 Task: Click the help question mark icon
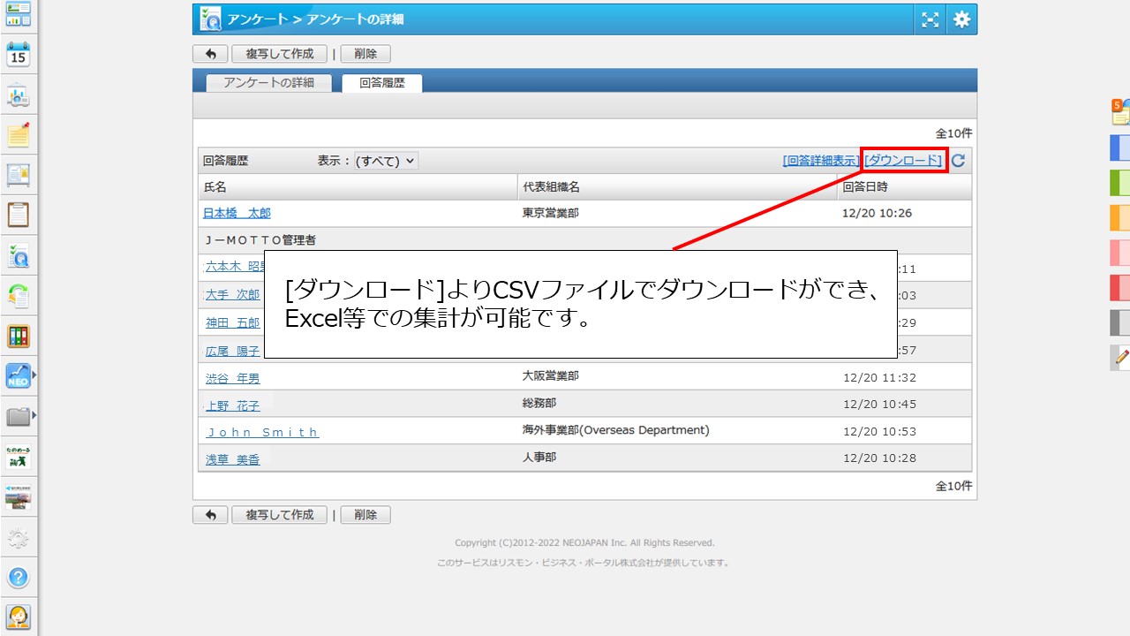point(18,578)
